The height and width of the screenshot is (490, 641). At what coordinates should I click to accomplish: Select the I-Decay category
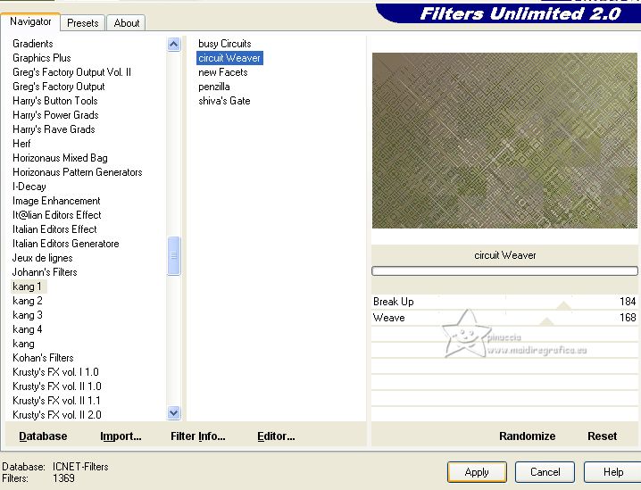(29, 187)
